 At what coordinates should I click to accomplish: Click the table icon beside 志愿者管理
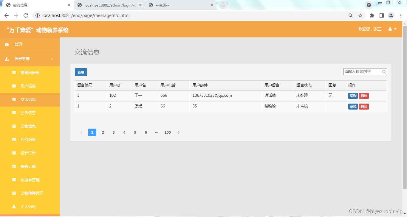(x=14, y=180)
